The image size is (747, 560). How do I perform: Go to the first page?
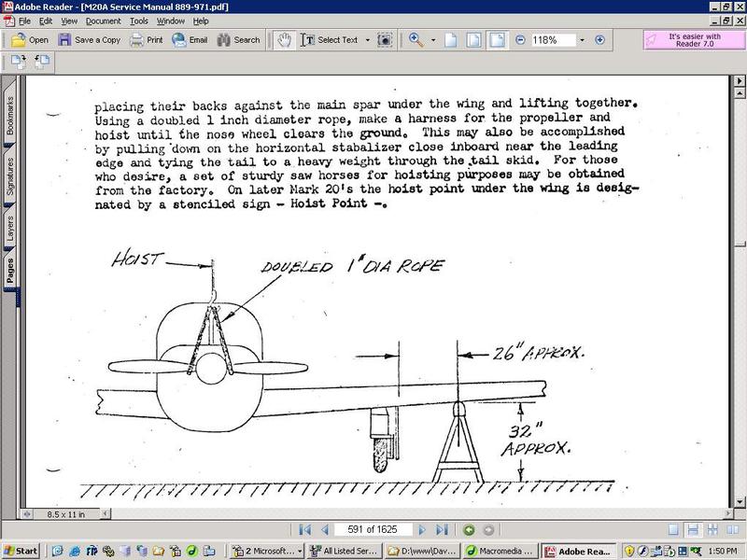click(305, 529)
